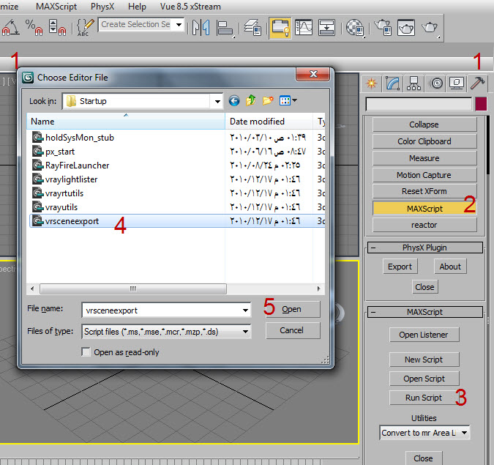The height and width of the screenshot is (465, 494).
Task: Open the MAXScript menu
Action: point(56,7)
